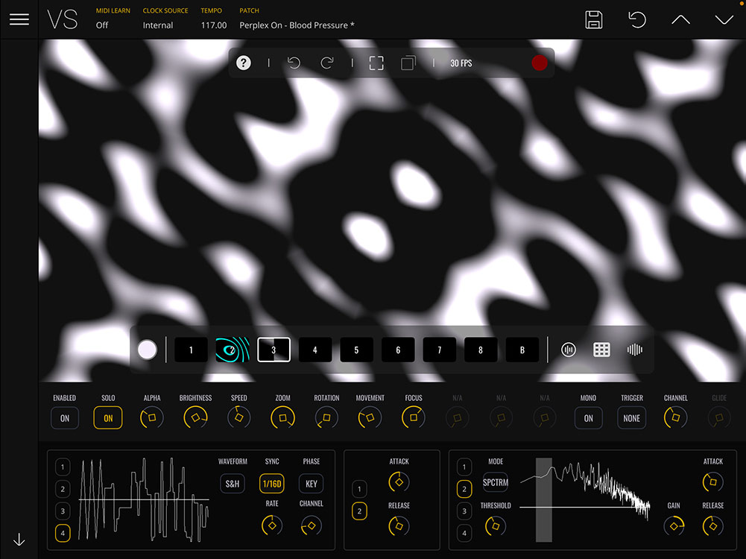Screen dimensions: 746x559
Task: Save the current patch with disk icon
Action: pyautogui.click(x=594, y=20)
